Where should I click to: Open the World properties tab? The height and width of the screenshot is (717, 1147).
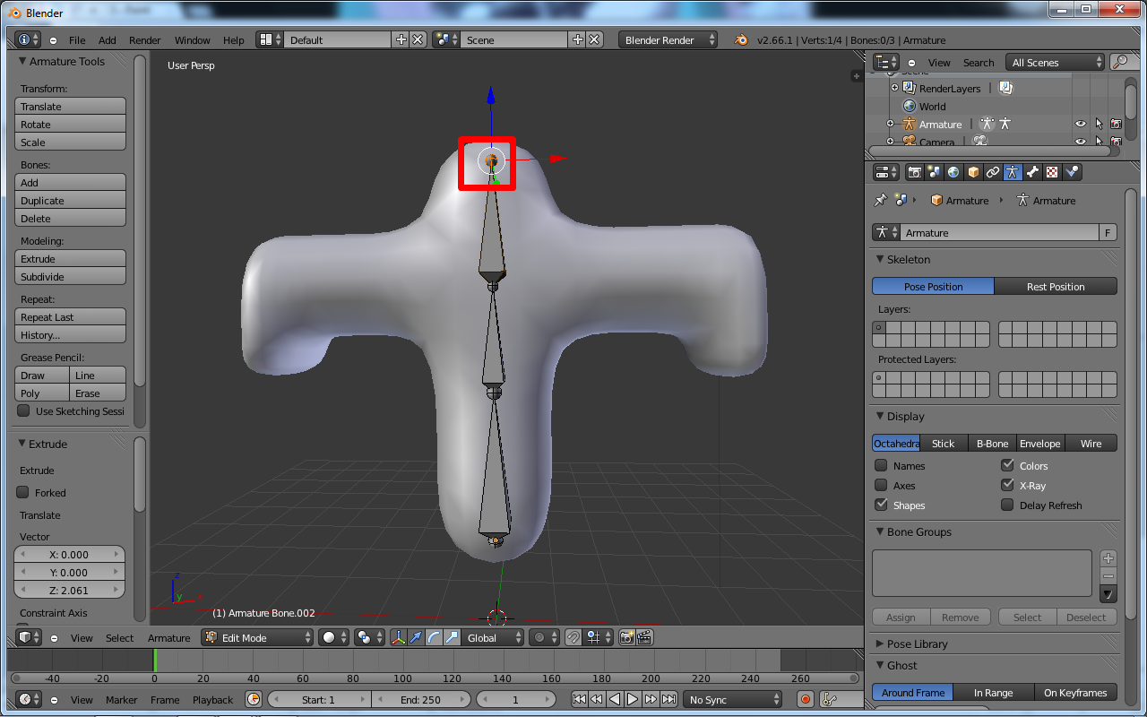tap(953, 171)
